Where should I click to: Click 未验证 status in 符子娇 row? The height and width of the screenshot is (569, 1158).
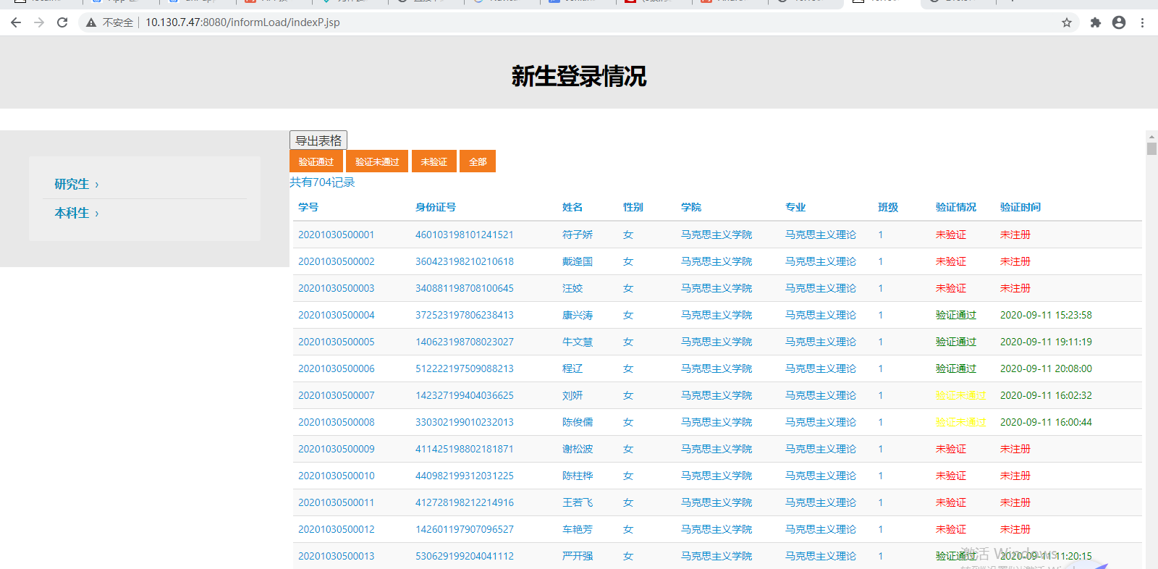coord(951,235)
